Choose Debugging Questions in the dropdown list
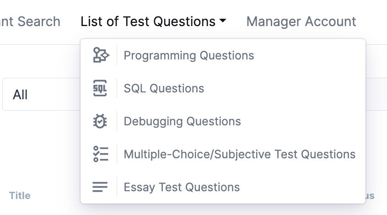The width and height of the screenshot is (387, 215). (x=223, y=121)
